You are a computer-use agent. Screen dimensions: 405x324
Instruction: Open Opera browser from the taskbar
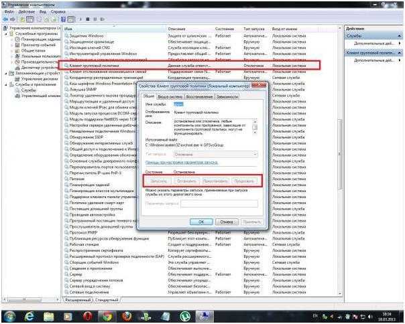point(88,316)
